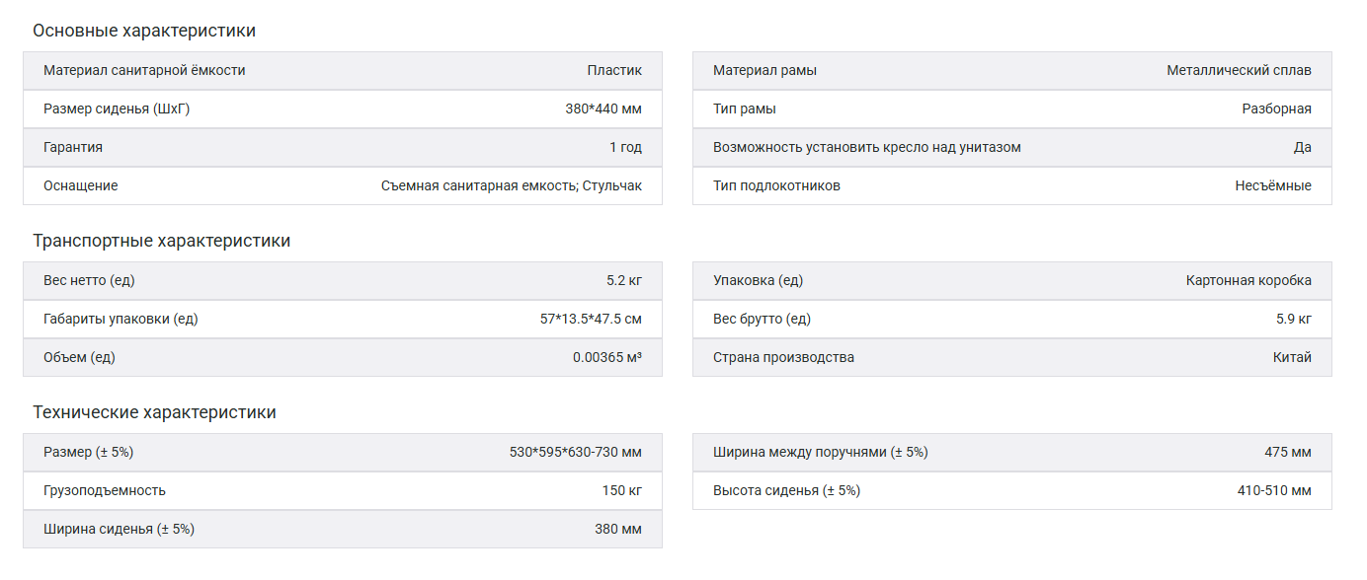Screen dimensions: 1367x580
Task: Click the "Разборная" frame type value
Action: coord(1276,109)
